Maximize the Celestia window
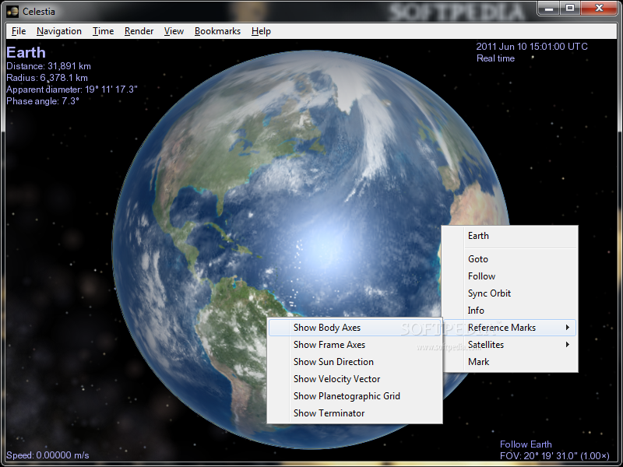Image resolution: width=623 pixels, height=467 pixels. pyautogui.click(x=570, y=9)
